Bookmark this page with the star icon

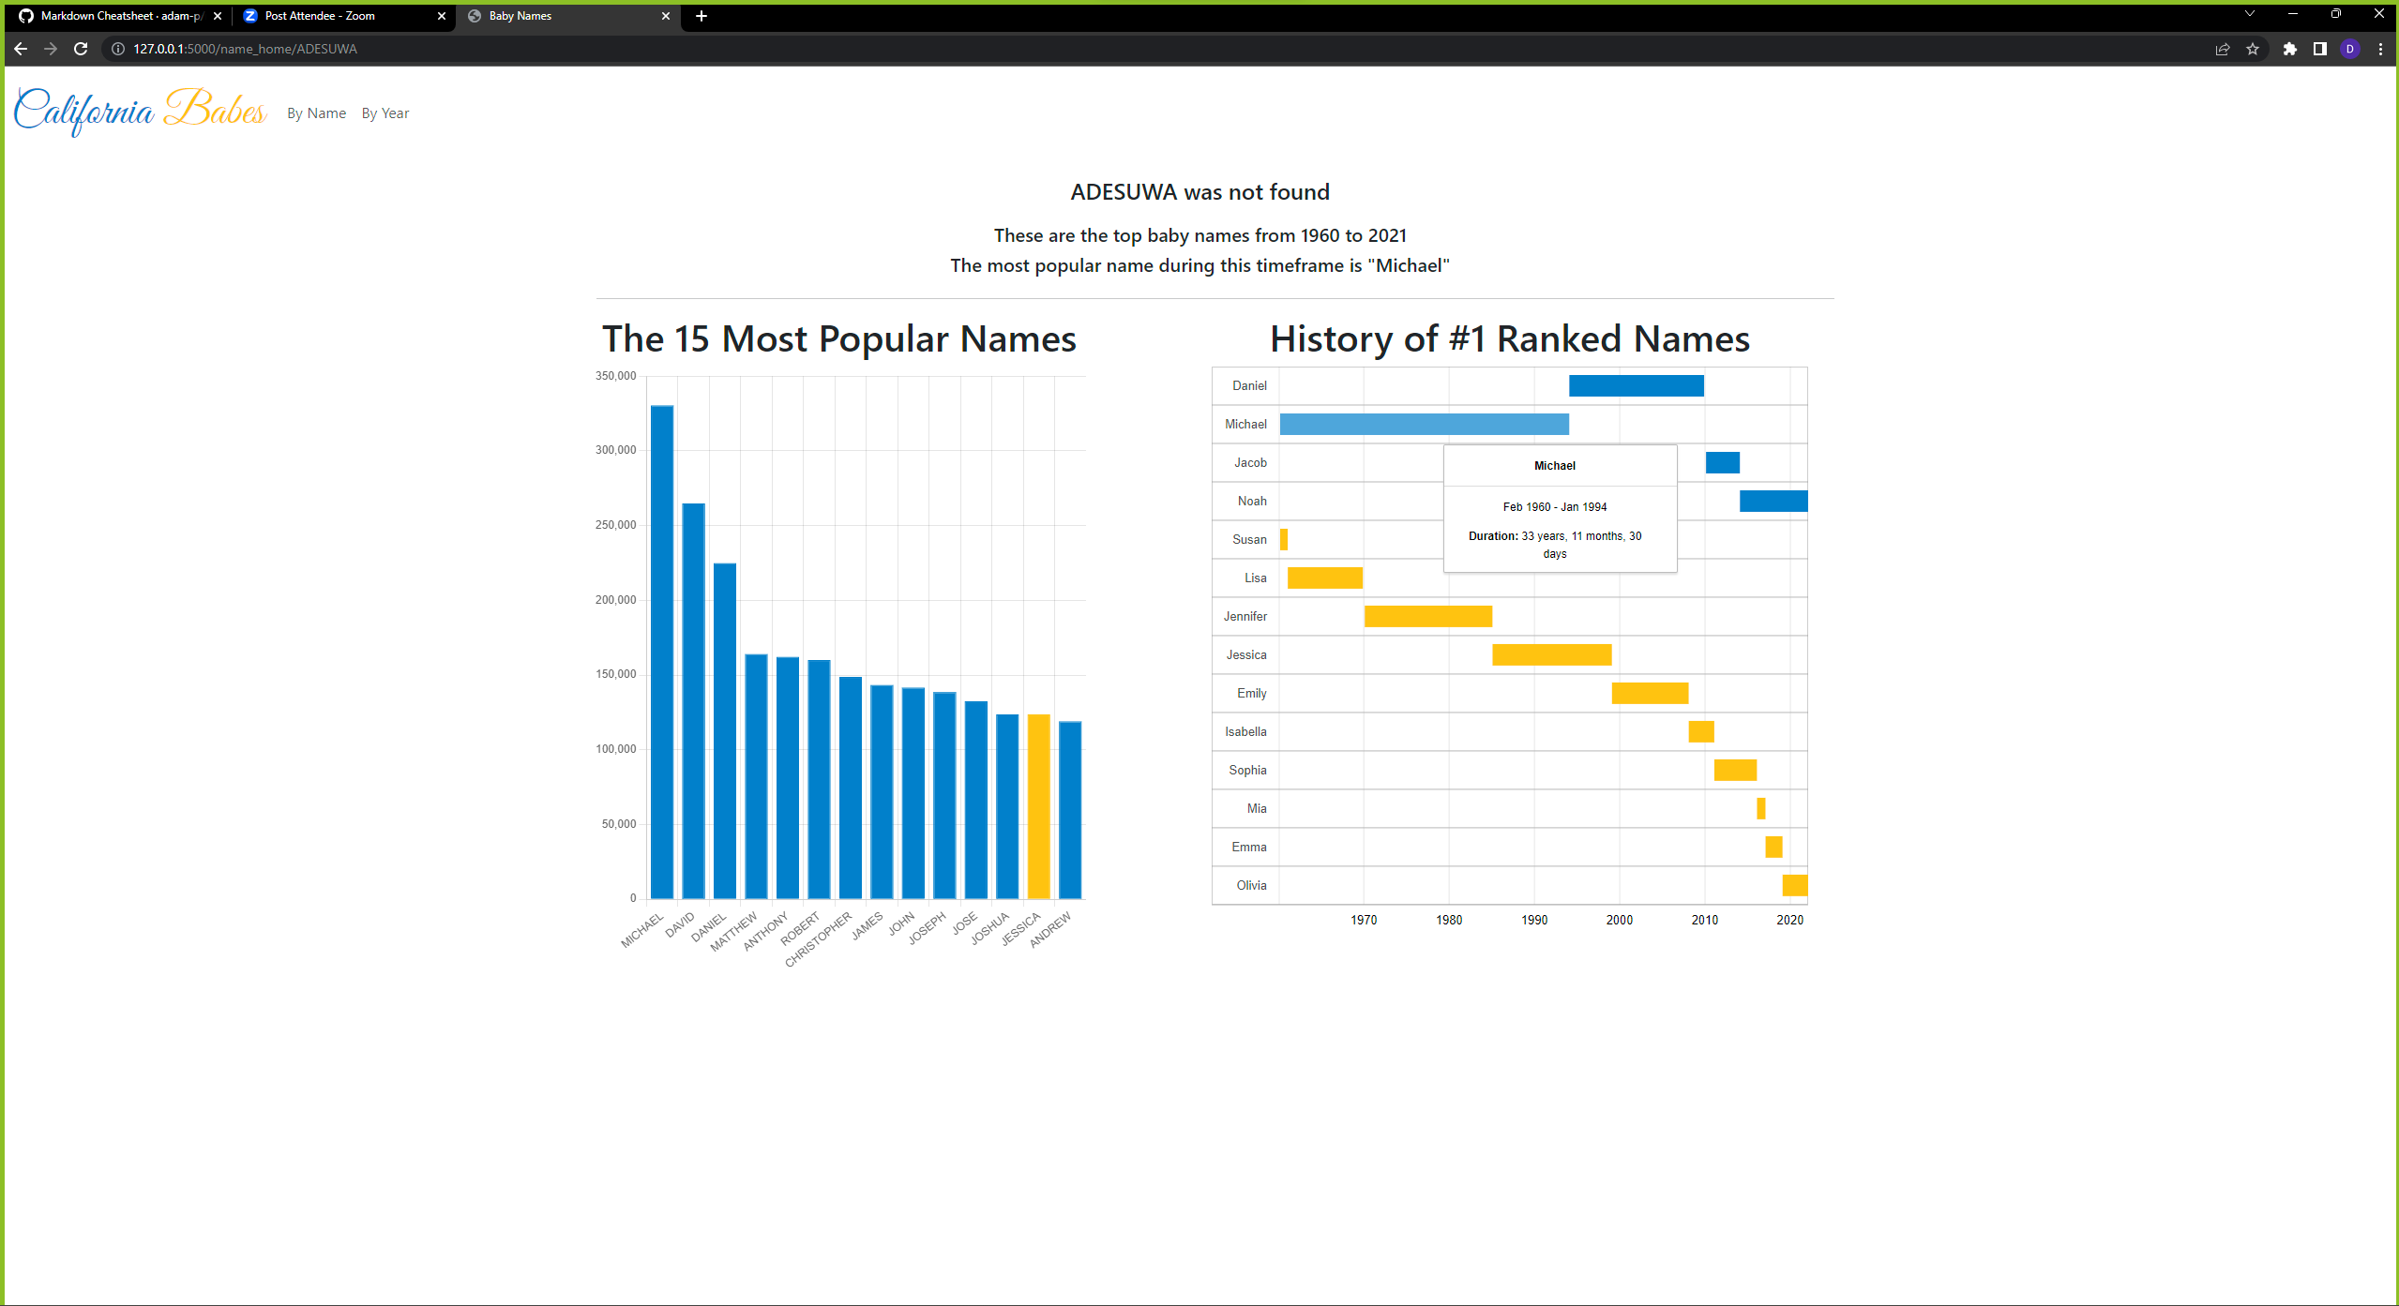coord(2253,49)
